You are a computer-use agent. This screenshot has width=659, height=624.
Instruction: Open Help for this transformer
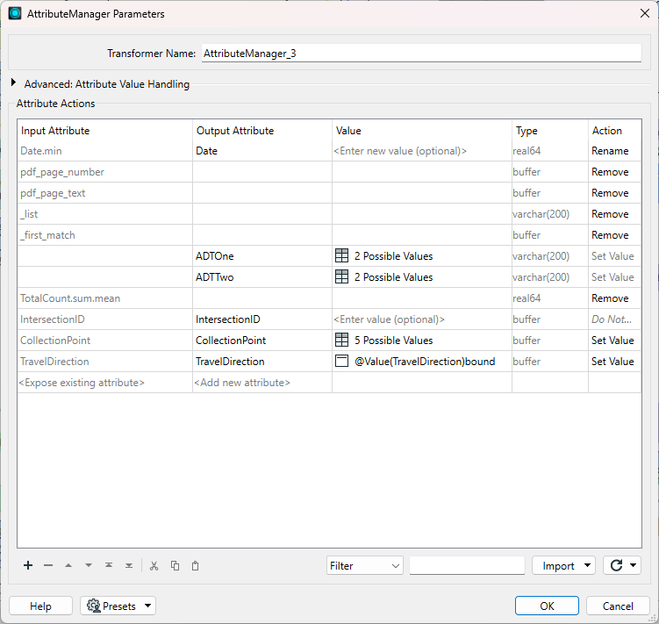40,606
